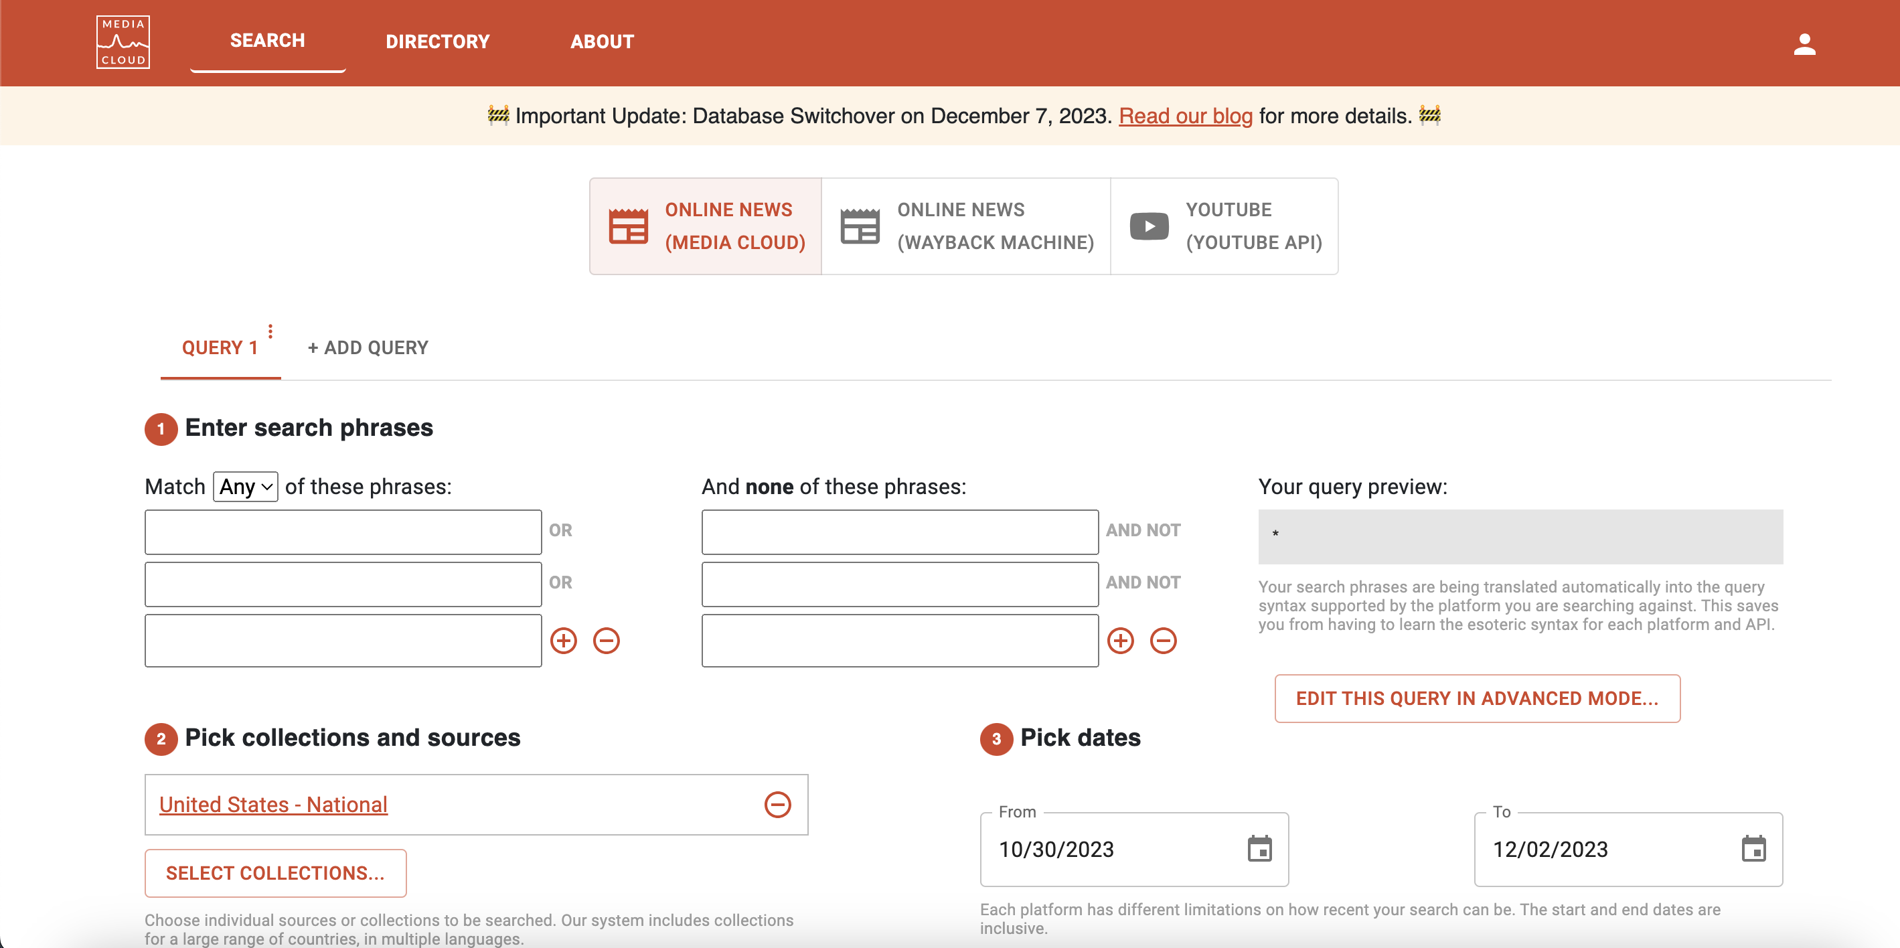The height and width of the screenshot is (948, 1900).
Task: Follow the Read our blog link
Action: (1185, 116)
